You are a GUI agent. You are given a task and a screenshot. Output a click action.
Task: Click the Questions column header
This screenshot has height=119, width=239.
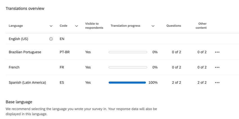(x=173, y=26)
